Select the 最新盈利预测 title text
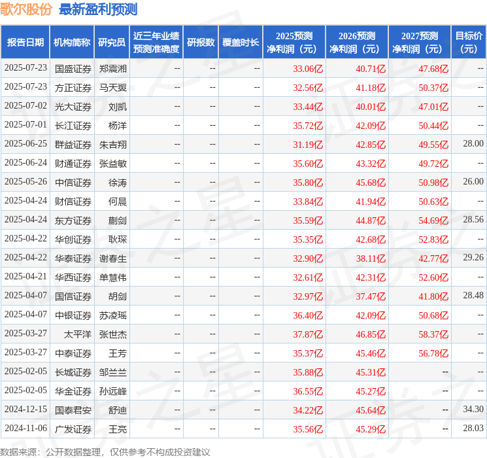 click(98, 9)
